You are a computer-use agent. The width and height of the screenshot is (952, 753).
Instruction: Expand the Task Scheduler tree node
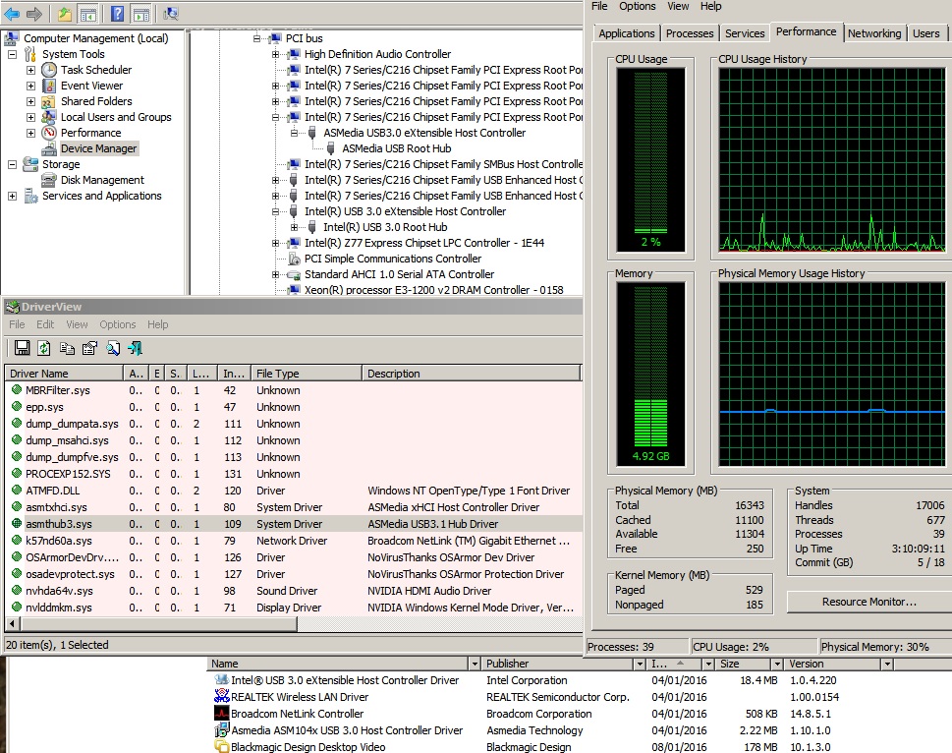coord(30,70)
